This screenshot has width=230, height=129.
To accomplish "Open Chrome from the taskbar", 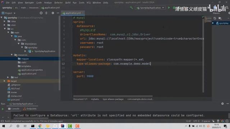I will (40, 126).
